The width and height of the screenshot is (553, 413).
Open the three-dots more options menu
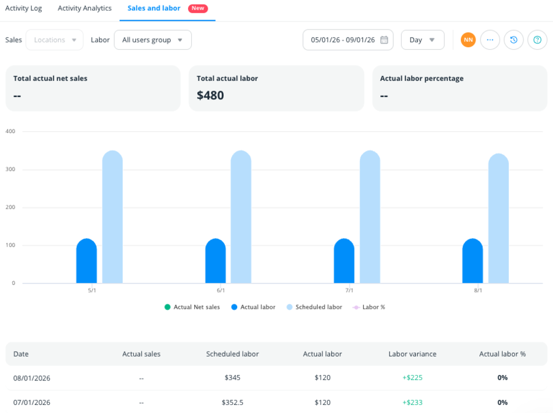coord(490,40)
